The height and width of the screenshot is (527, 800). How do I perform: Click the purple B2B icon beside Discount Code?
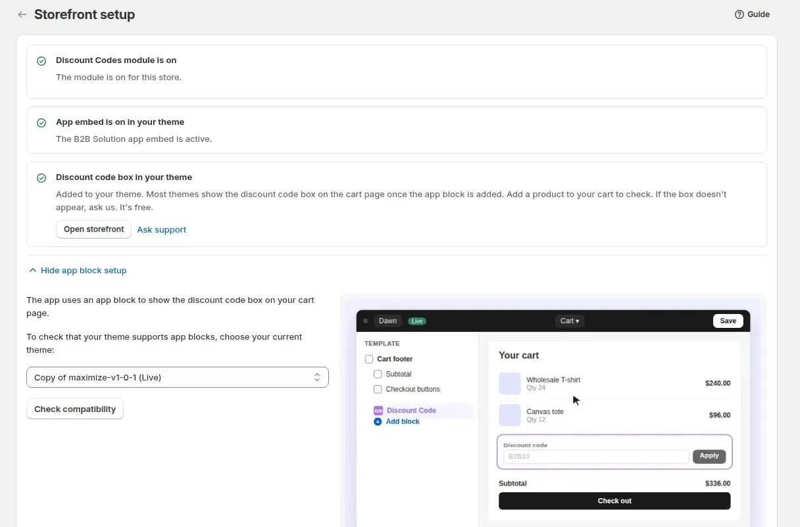[378, 410]
